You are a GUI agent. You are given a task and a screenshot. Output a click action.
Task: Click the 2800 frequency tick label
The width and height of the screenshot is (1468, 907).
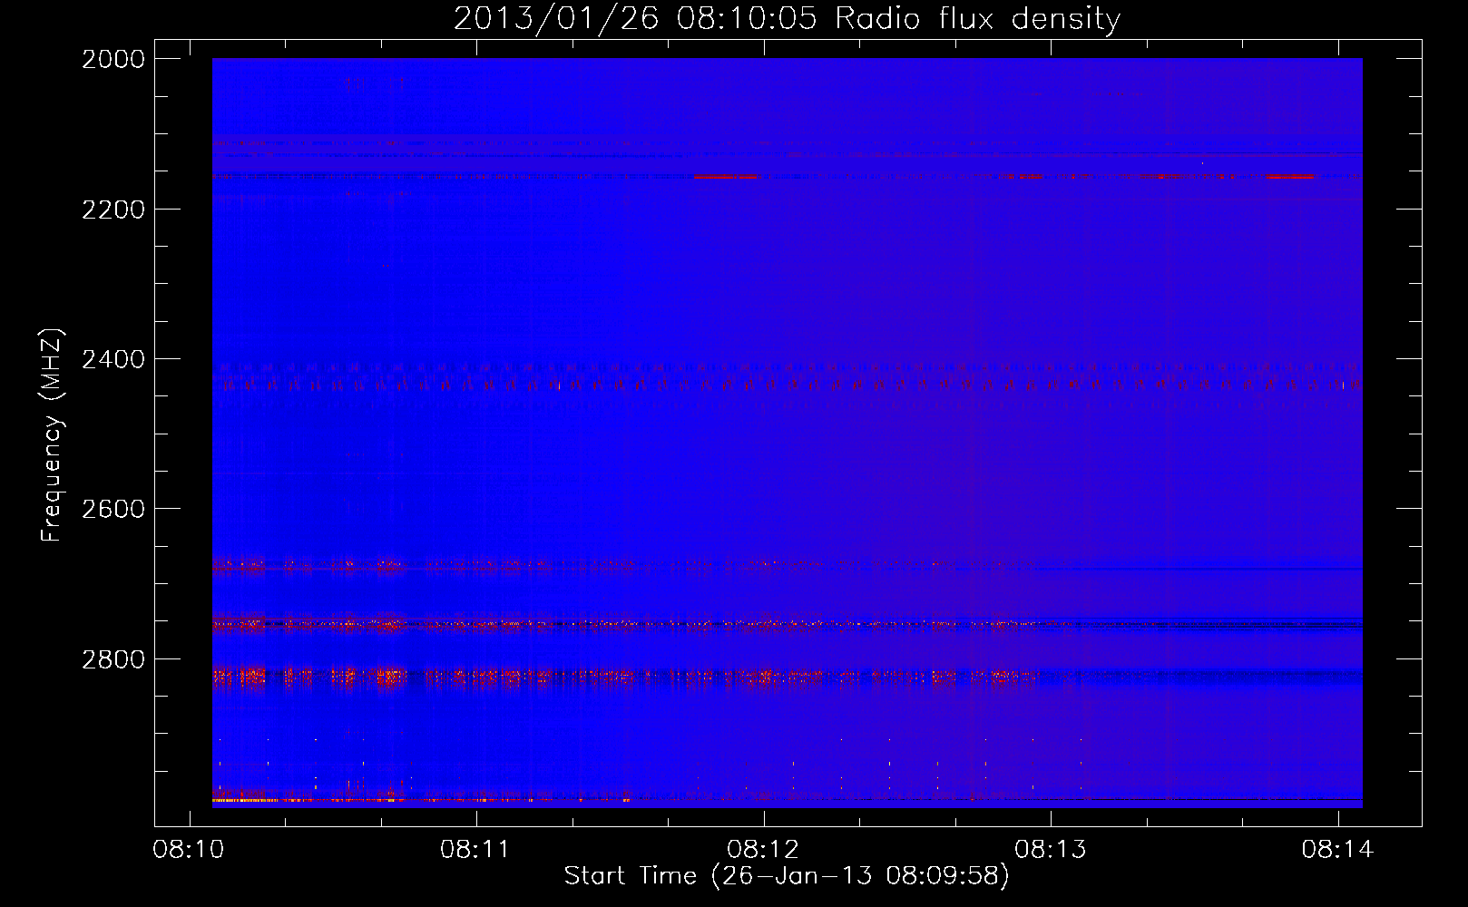(113, 659)
